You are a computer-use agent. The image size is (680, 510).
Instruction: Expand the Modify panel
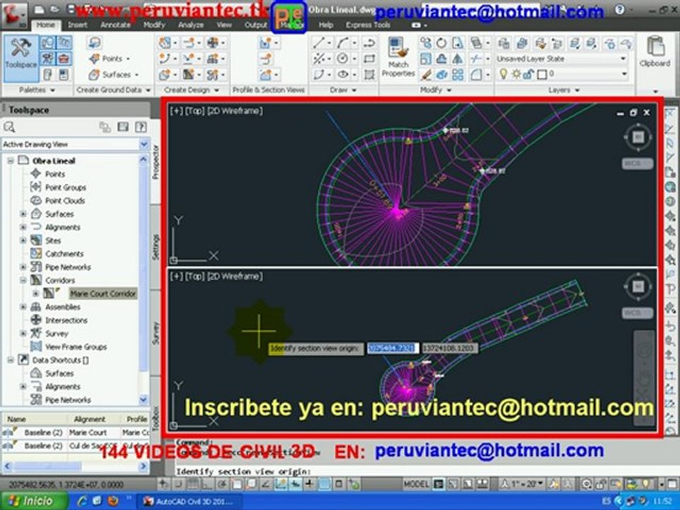(436, 90)
